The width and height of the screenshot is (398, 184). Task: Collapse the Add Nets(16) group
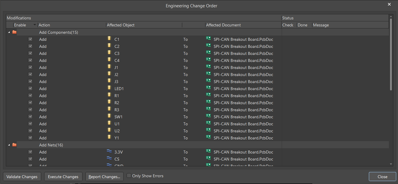point(9,145)
